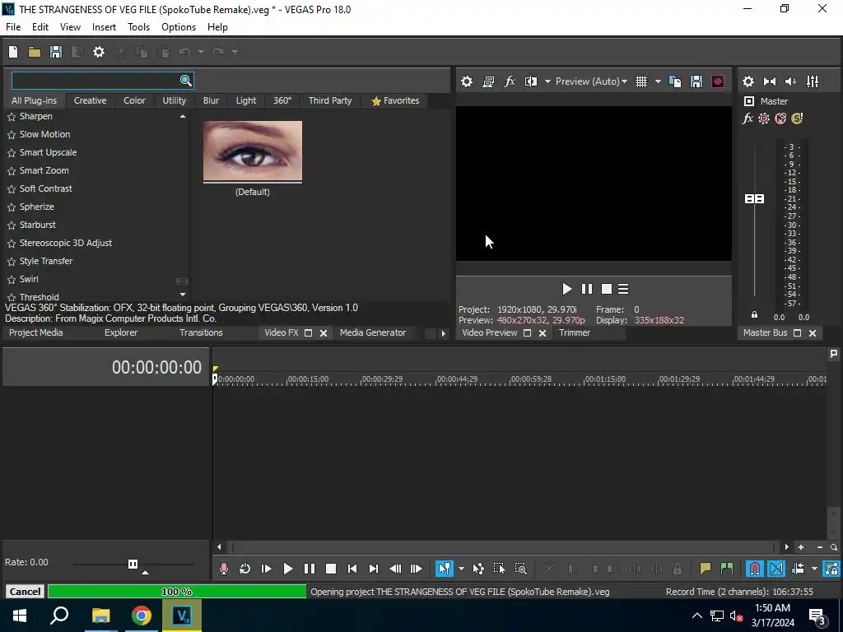Click the Rate scrub slider handle

[x=133, y=564]
